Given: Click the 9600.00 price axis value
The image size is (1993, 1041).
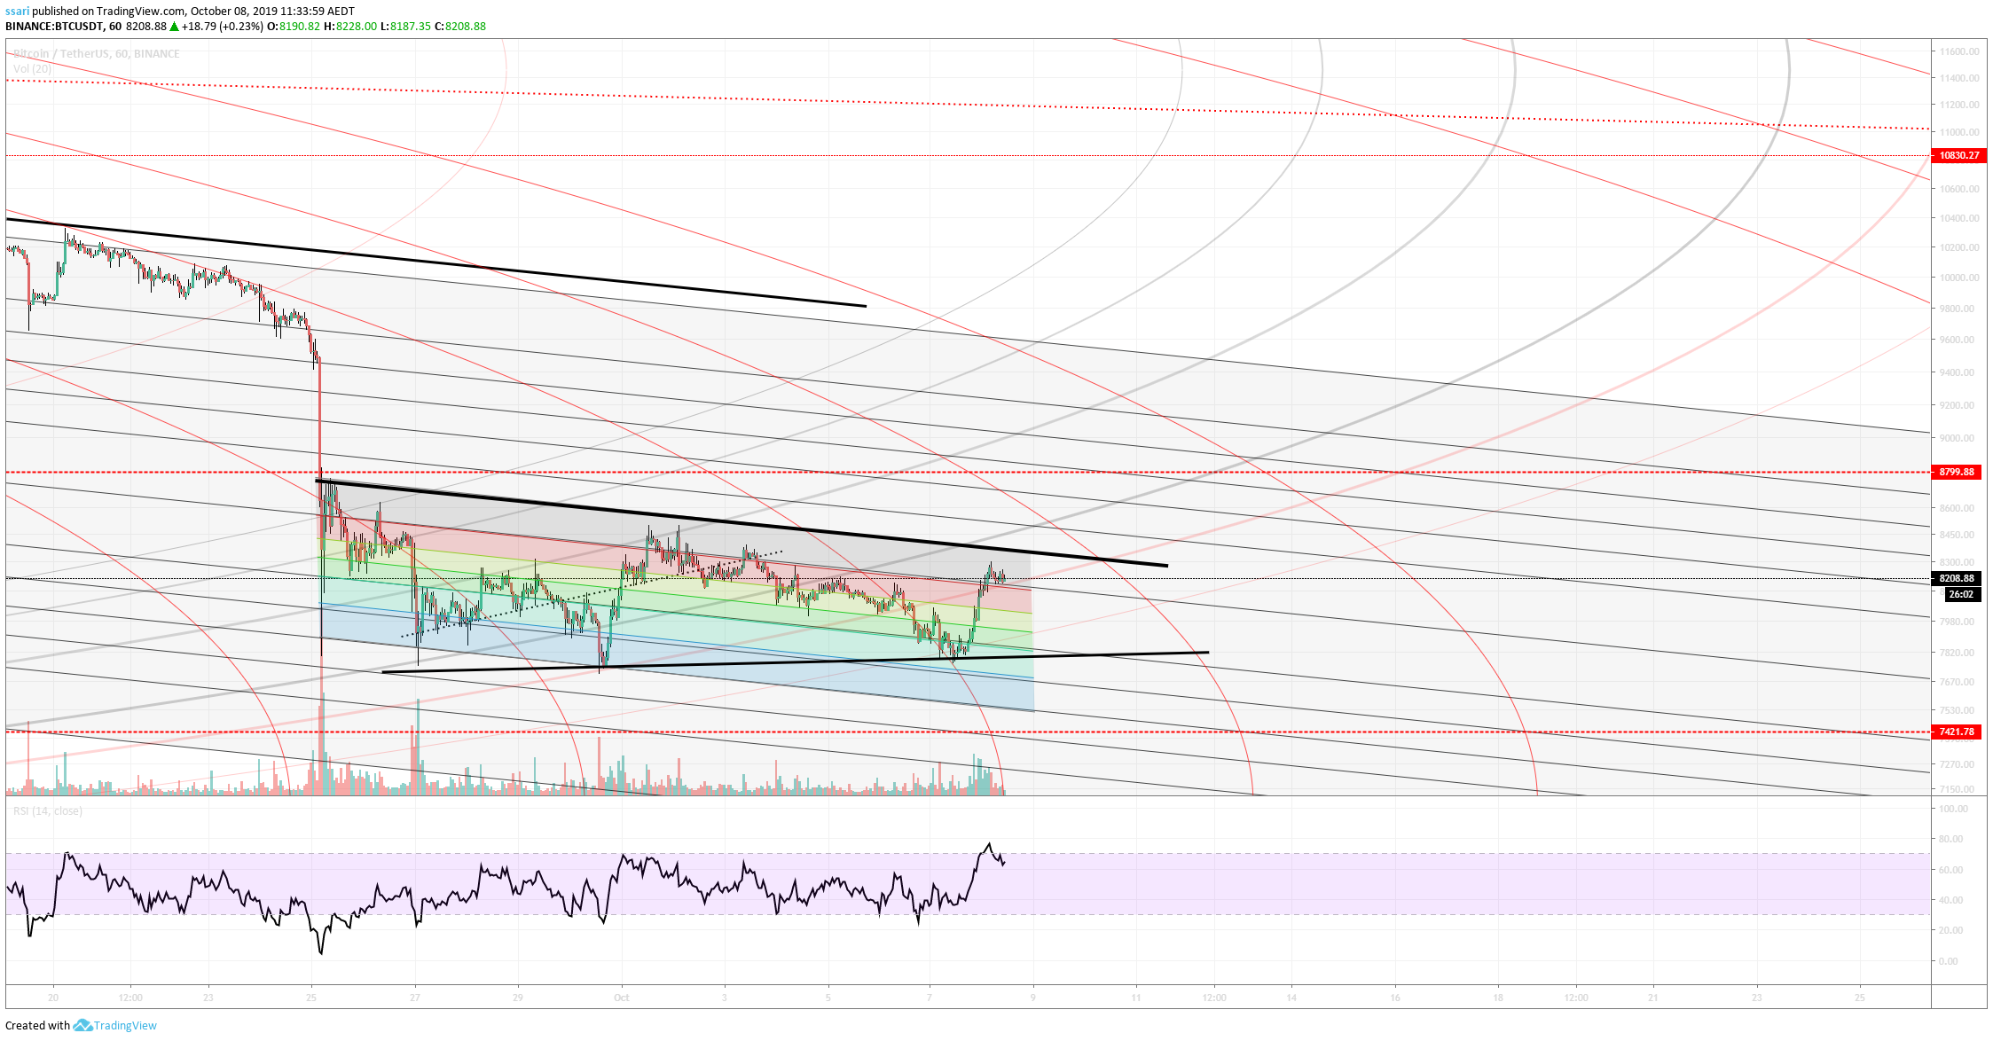Looking at the screenshot, I should point(1957,340).
